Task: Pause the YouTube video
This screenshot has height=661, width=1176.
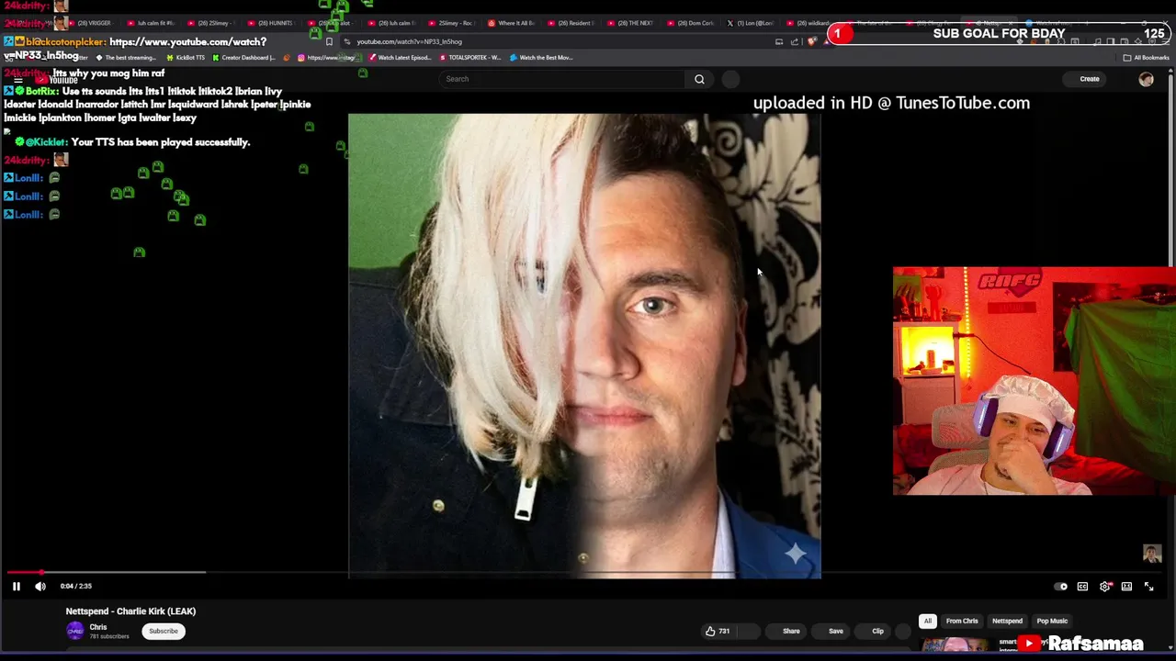Action: tap(16, 586)
